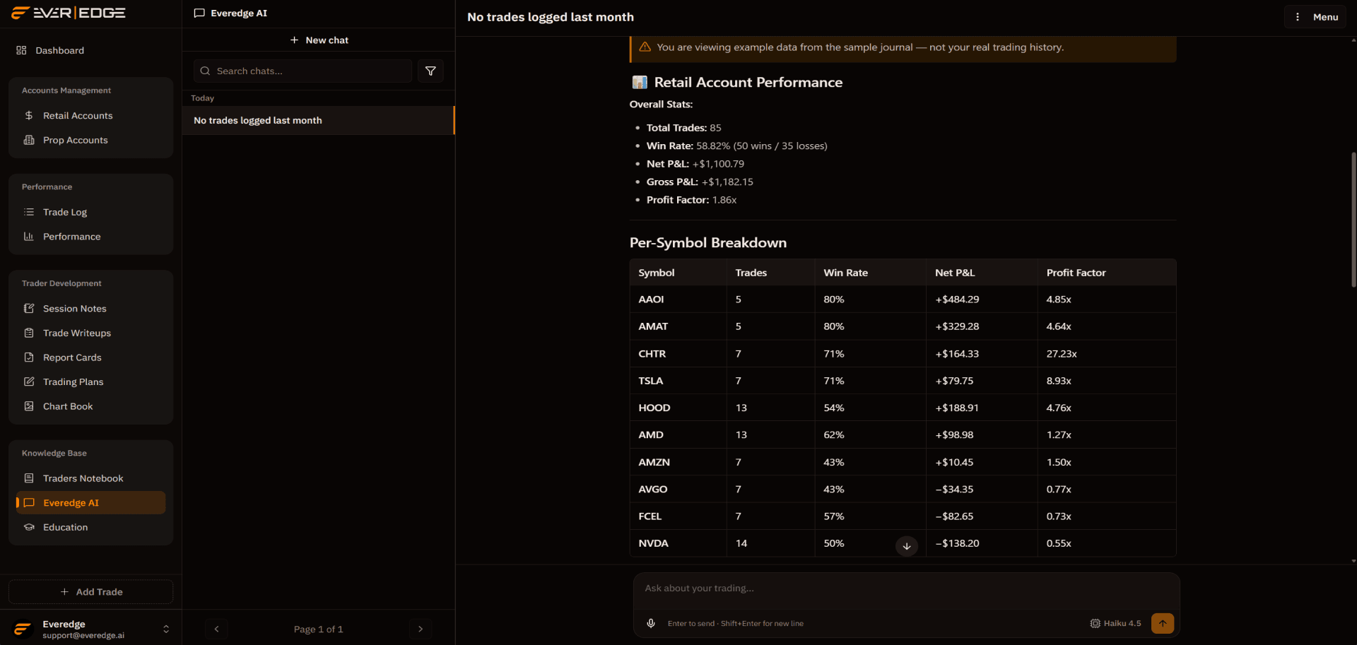Click the 'Ask about your trading' input
Image resolution: width=1357 pixels, height=645 pixels.
906,588
